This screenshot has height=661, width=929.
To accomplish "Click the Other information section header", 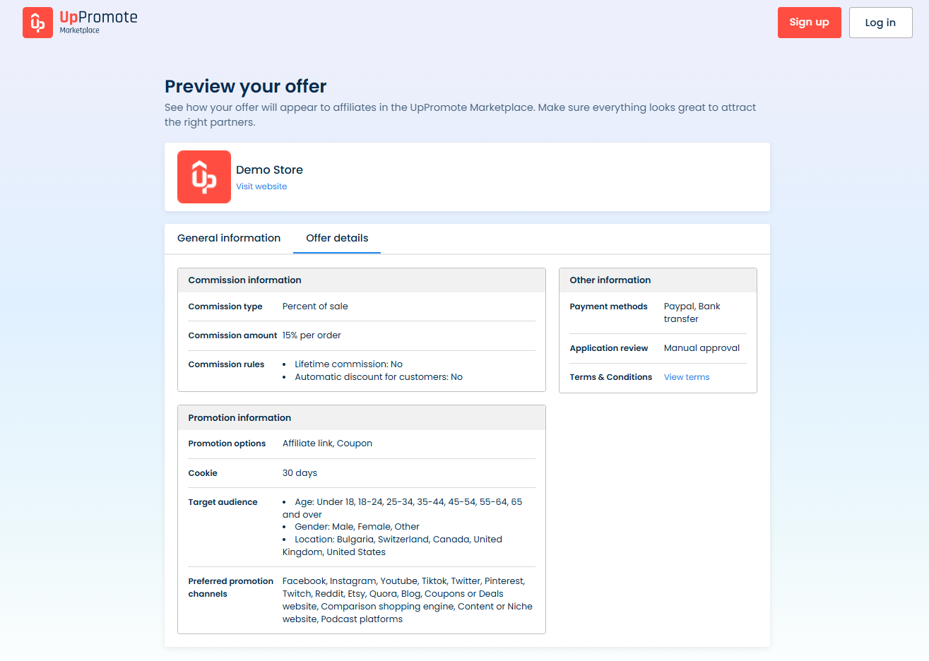I will [610, 280].
